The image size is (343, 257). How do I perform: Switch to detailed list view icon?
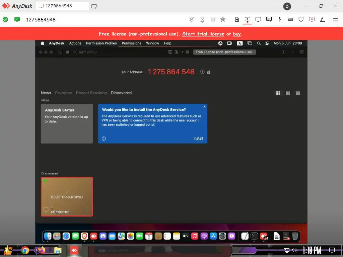coord(298,93)
